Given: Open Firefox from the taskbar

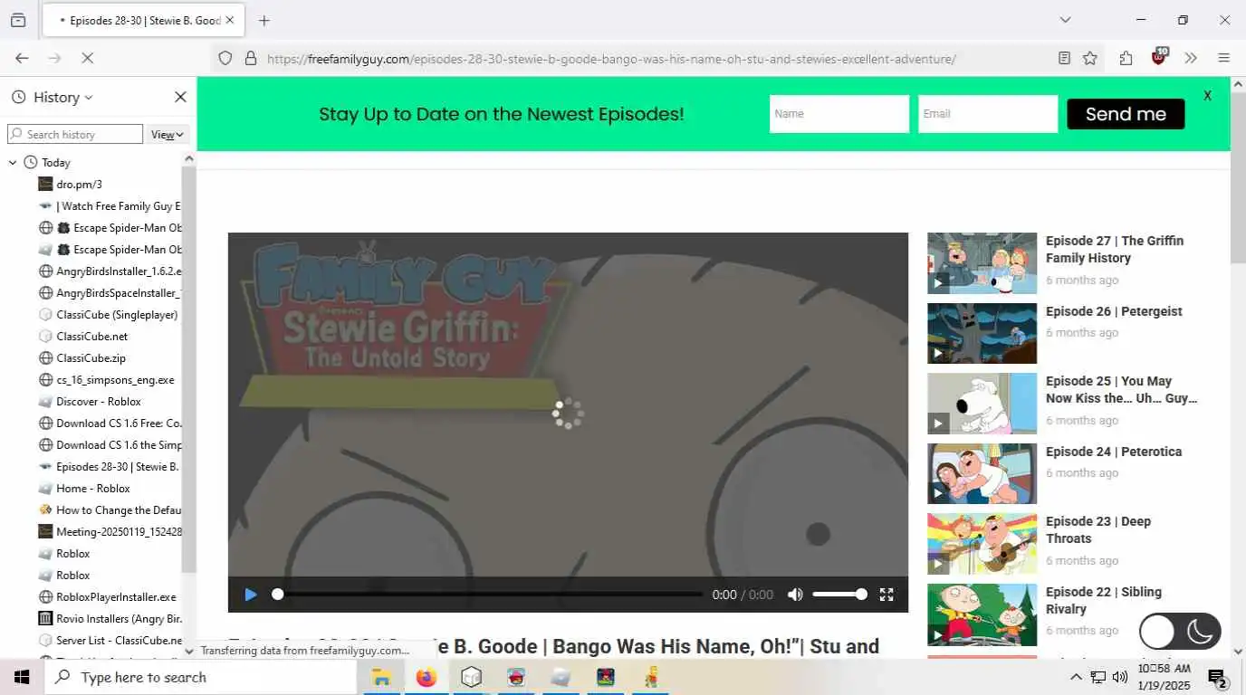Looking at the screenshot, I should (x=427, y=677).
